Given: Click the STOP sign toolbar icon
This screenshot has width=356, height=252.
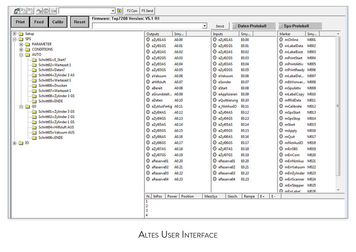Looking at the screenshot, I should tap(46, 11).
